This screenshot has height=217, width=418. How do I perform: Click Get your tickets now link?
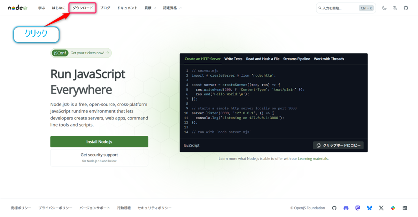[90, 53]
